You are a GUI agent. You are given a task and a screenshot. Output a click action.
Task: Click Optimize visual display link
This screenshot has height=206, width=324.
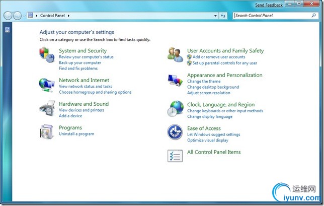tap(208, 141)
